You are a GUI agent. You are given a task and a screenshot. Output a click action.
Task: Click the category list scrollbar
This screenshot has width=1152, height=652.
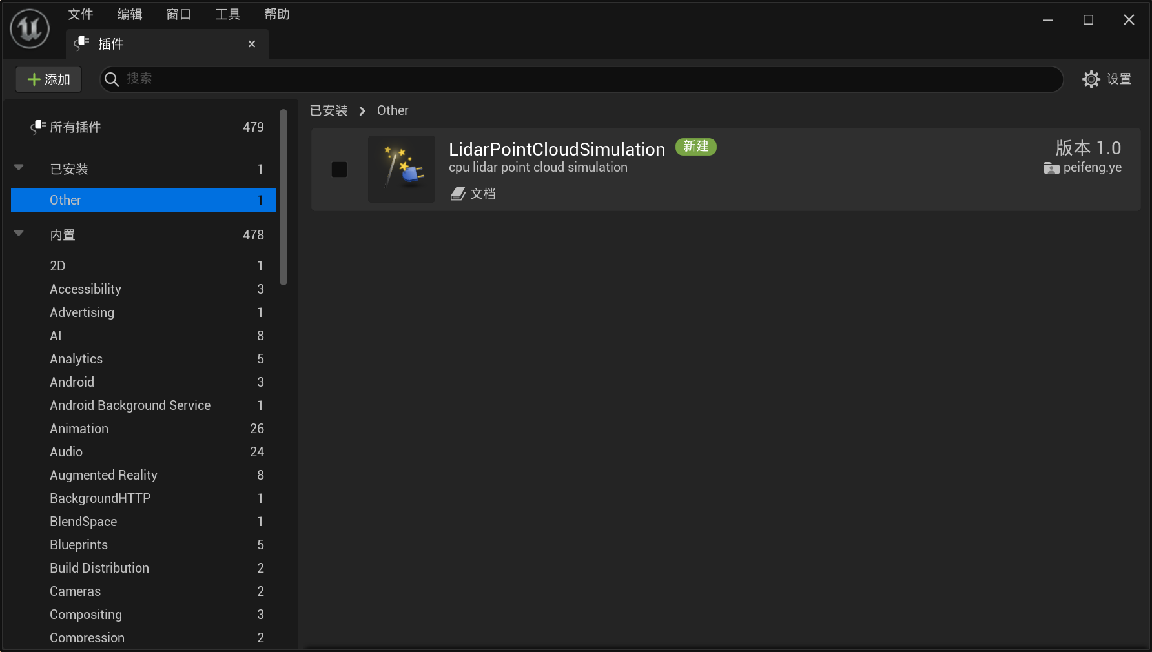[x=283, y=197]
